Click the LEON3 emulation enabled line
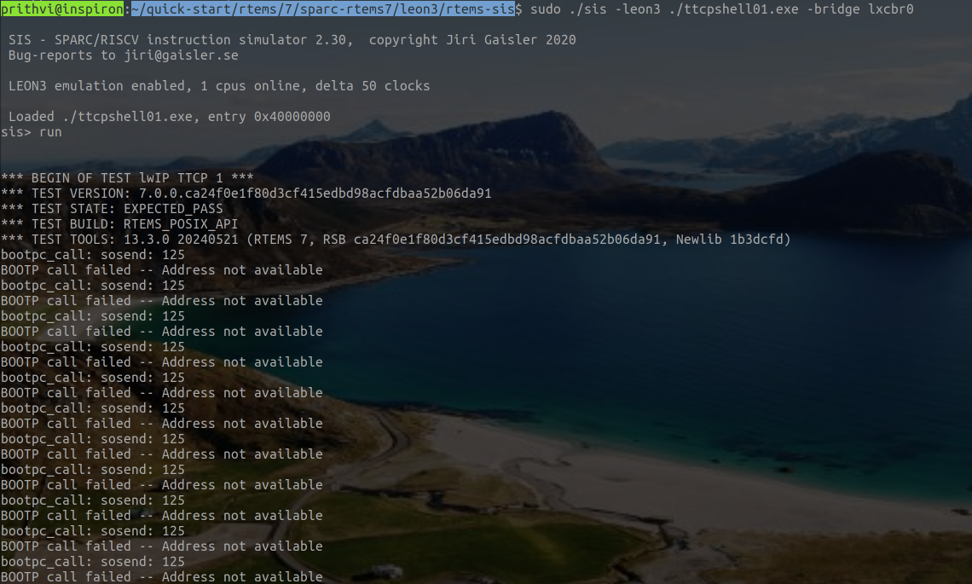This screenshot has height=584, width=972. click(x=219, y=85)
